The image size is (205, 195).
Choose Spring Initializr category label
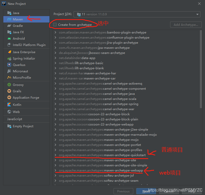pyautogui.click(x=24, y=59)
